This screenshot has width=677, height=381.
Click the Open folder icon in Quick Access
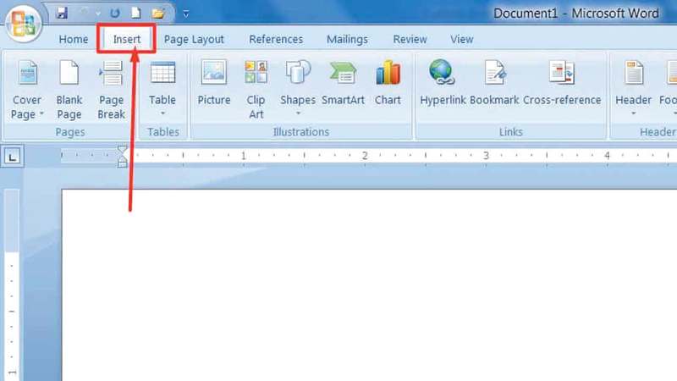coord(158,14)
